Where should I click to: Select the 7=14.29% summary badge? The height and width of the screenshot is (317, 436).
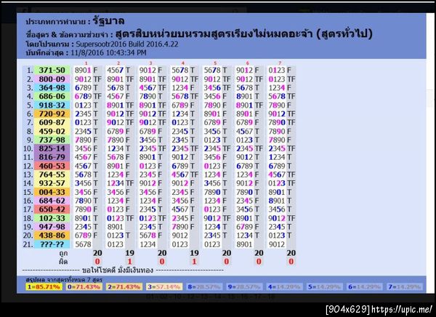coord(405,286)
